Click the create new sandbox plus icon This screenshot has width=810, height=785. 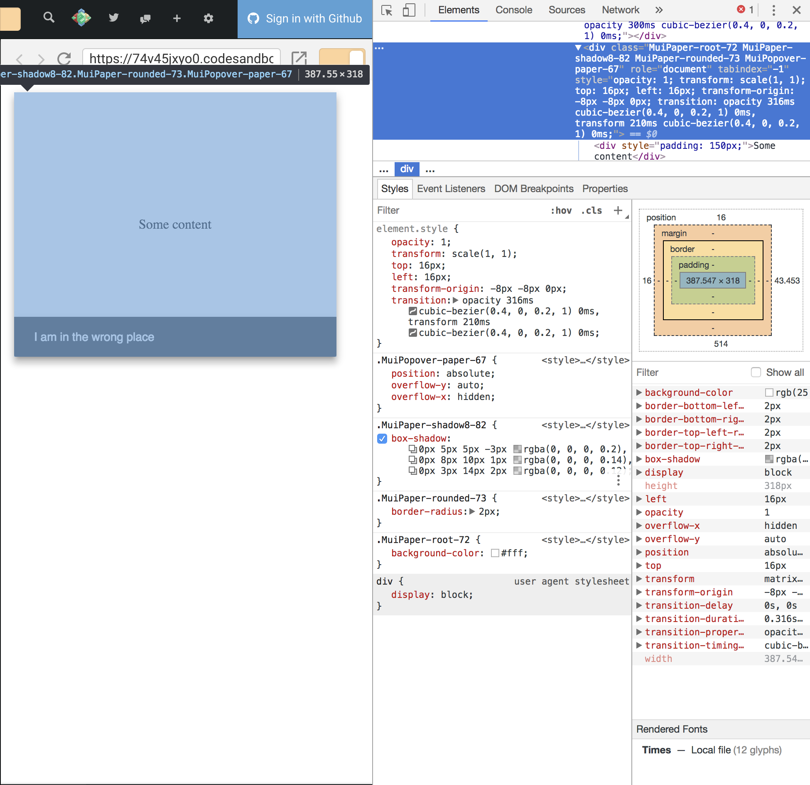pos(177,18)
